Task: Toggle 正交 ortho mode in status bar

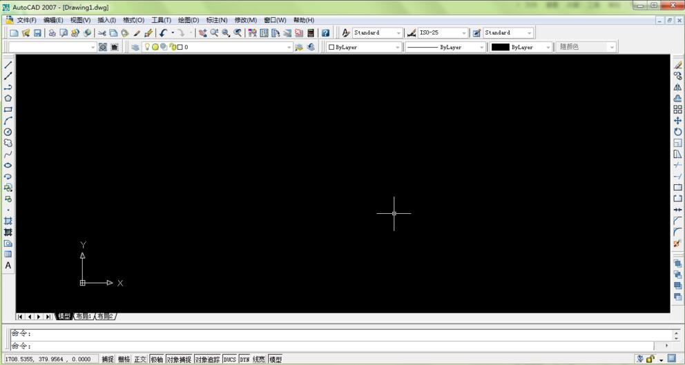Action: pyautogui.click(x=140, y=359)
